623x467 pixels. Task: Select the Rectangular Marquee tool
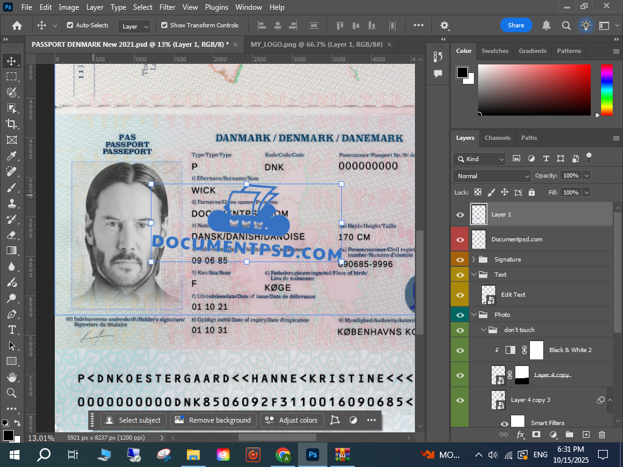(11, 77)
